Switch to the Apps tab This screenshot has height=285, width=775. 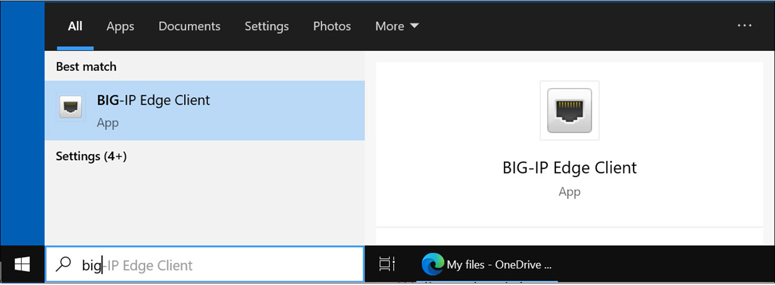[120, 26]
